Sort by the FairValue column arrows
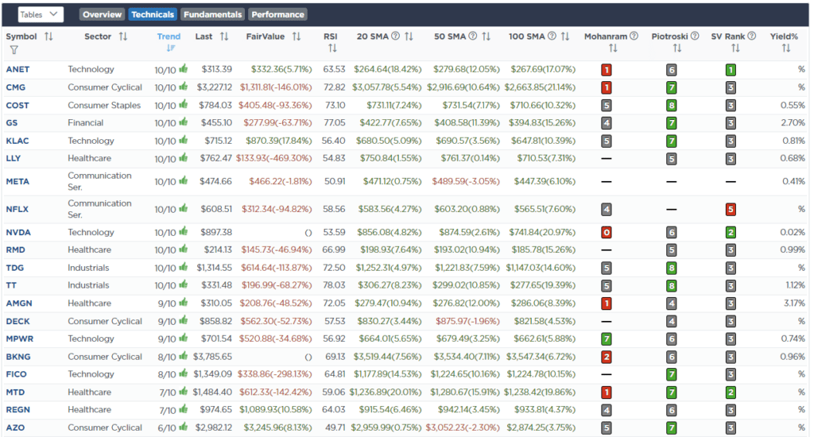This screenshot has width=814, height=437. [x=297, y=37]
